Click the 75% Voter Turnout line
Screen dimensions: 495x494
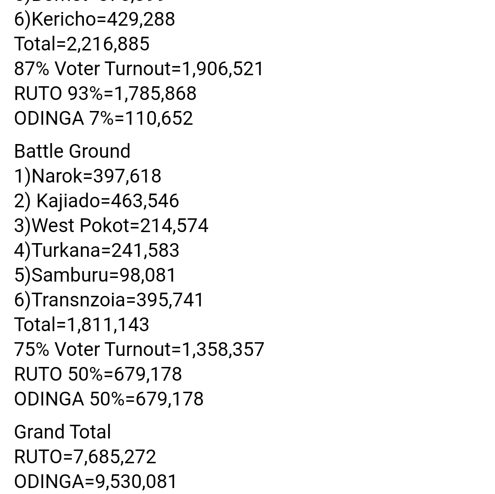(x=139, y=350)
